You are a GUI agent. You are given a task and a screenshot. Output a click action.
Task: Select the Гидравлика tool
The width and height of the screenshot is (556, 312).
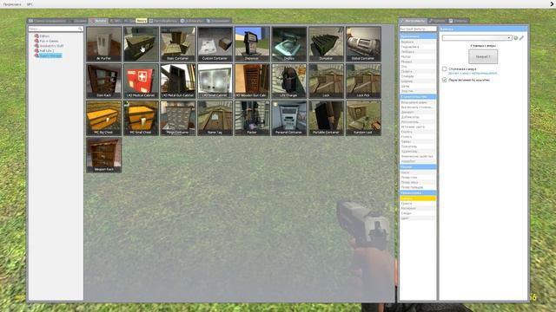coord(418,47)
